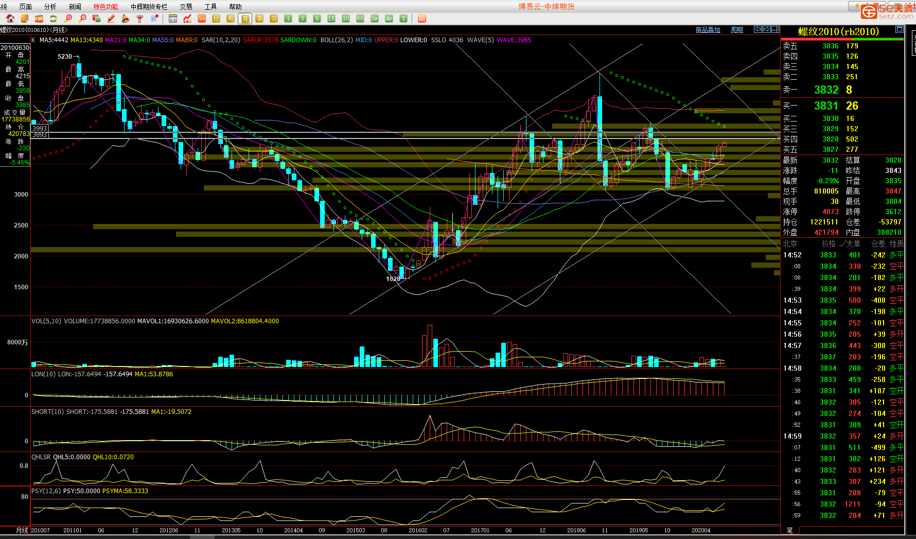Click the Home icon in toolbar
Image resolution: width=916 pixels, height=539 pixels.
click(x=10, y=19)
